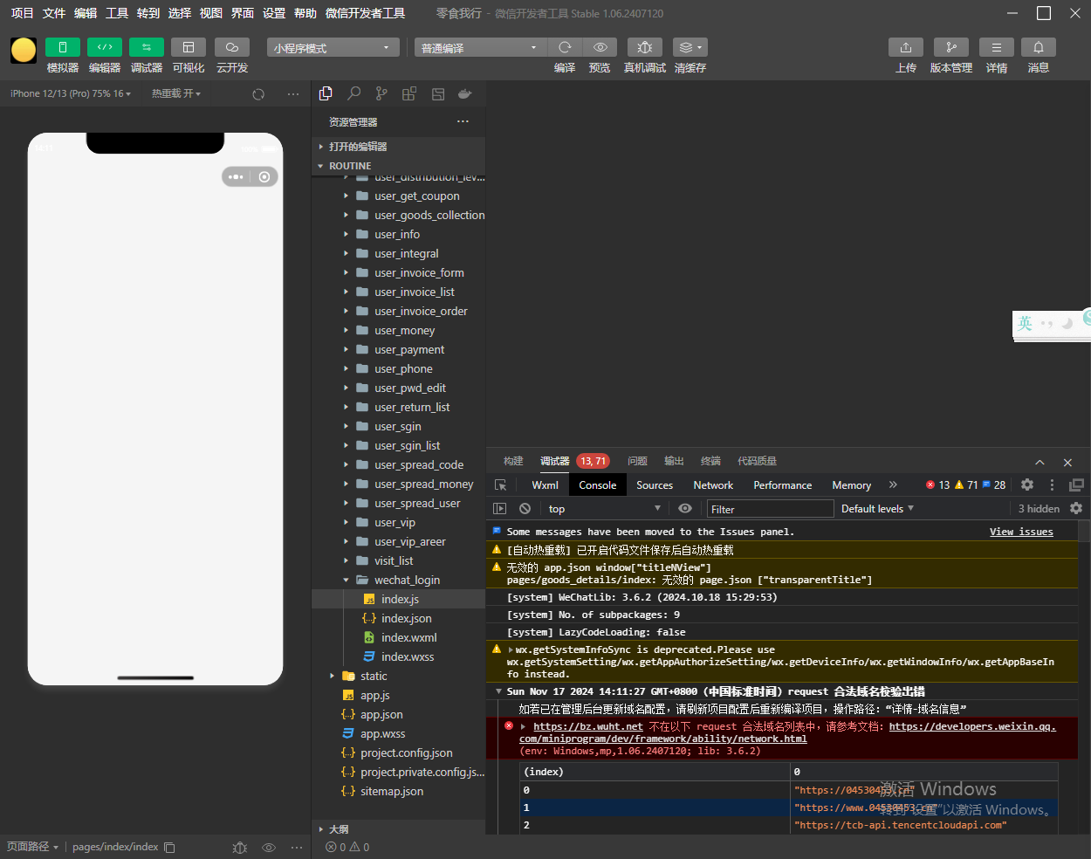1091x859 pixels.
Task: Clear the console
Action: point(525,508)
